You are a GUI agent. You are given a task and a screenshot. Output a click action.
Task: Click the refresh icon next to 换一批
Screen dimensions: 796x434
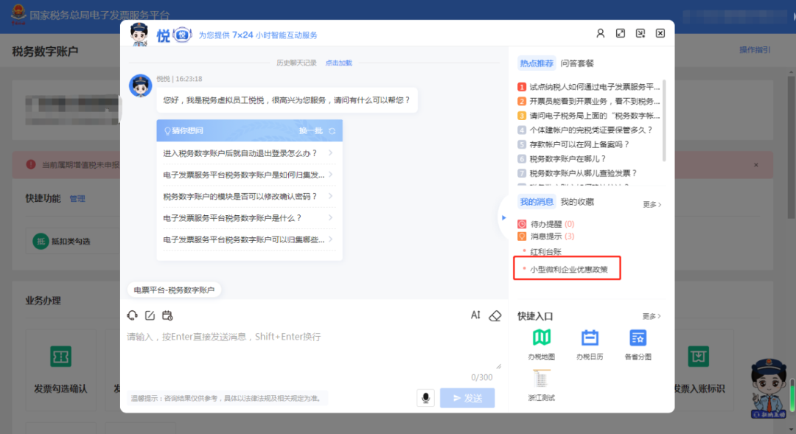click(x=332, y=131)
